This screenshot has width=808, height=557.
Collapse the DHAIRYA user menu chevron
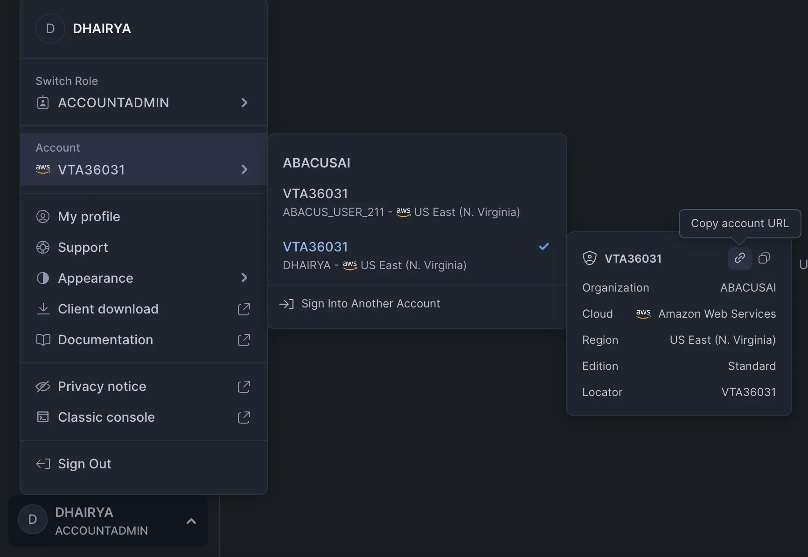(191, 521)
